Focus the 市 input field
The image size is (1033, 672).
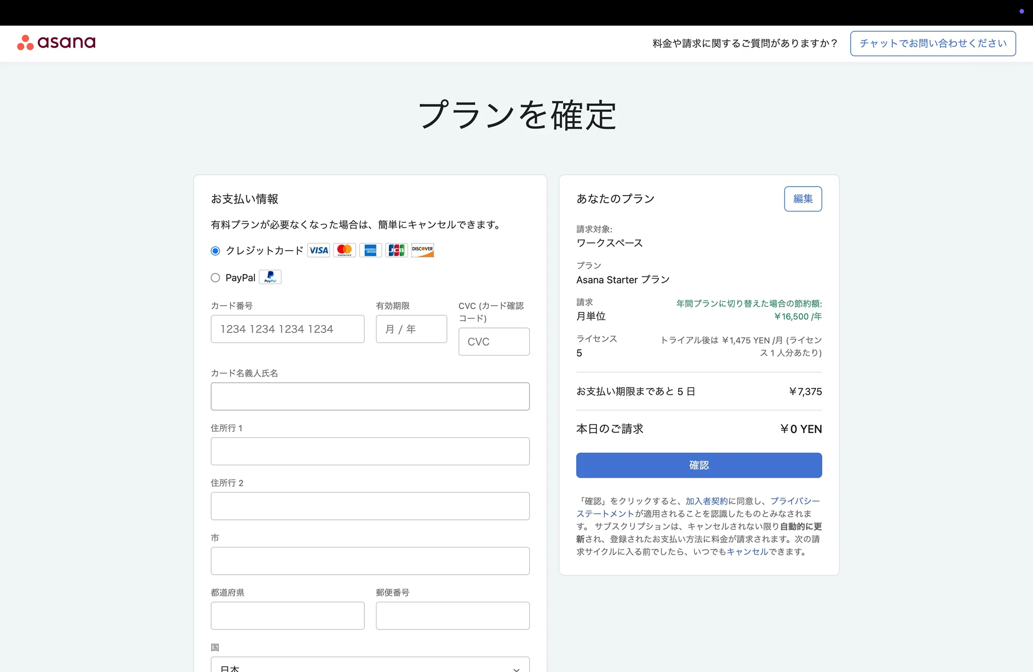pyautogui.click(x=370, y=561)
